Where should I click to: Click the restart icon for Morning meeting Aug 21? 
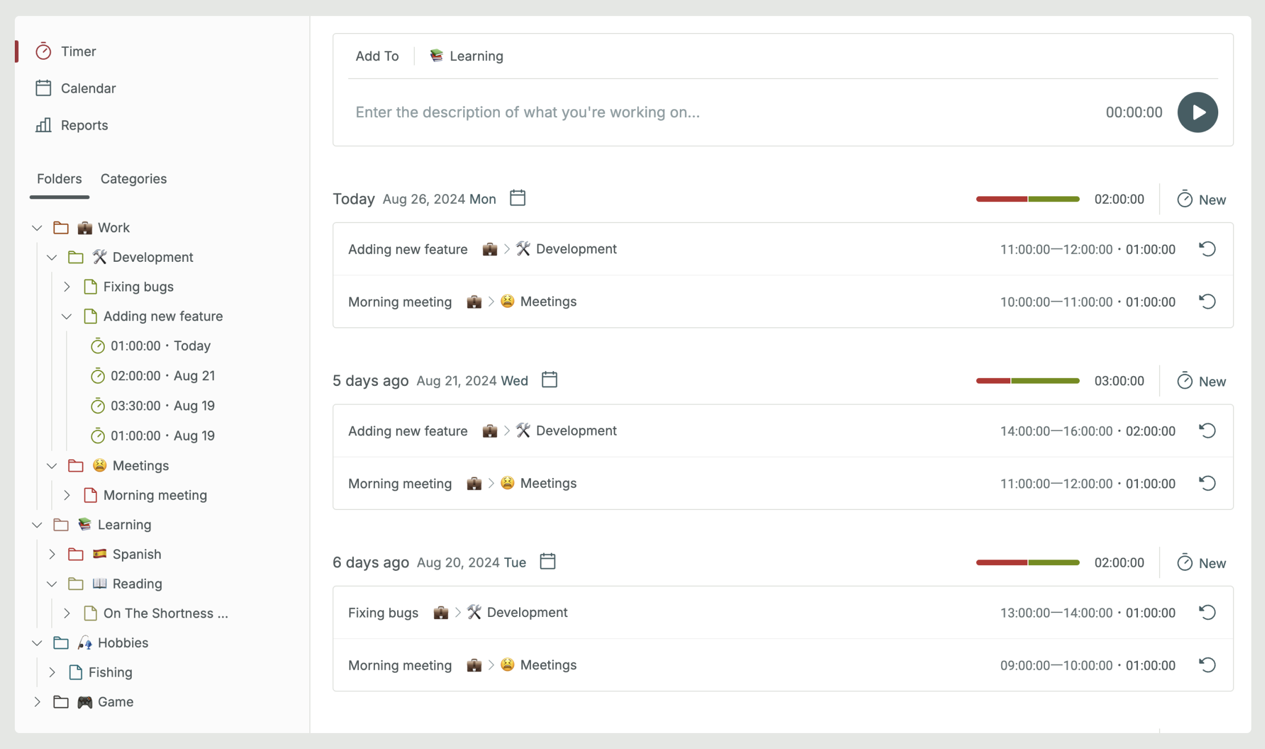click(1208, 483)
